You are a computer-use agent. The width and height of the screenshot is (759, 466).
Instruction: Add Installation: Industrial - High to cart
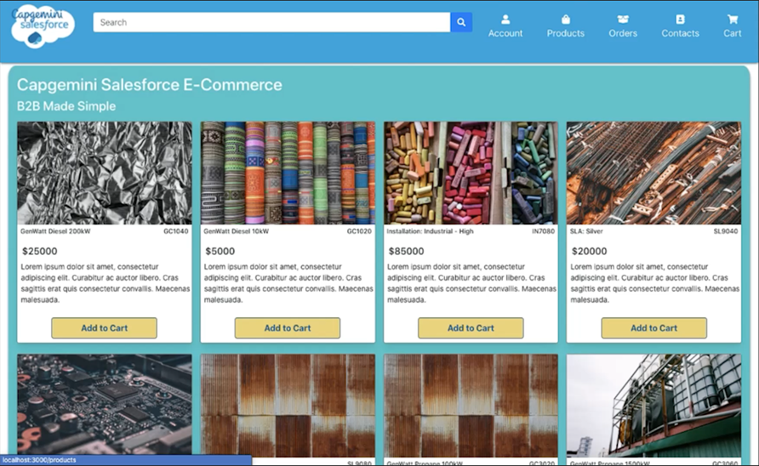pos(471,328)
